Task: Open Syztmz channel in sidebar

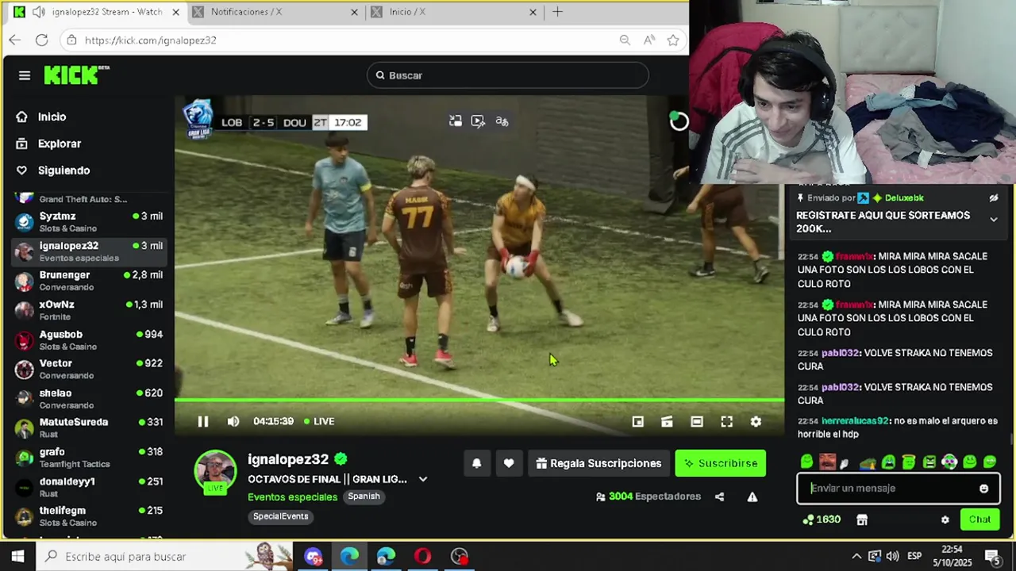Action: [x=90, y=222]
